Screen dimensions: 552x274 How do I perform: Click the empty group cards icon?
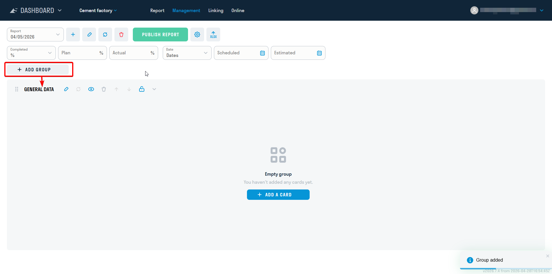pos(278,155)
